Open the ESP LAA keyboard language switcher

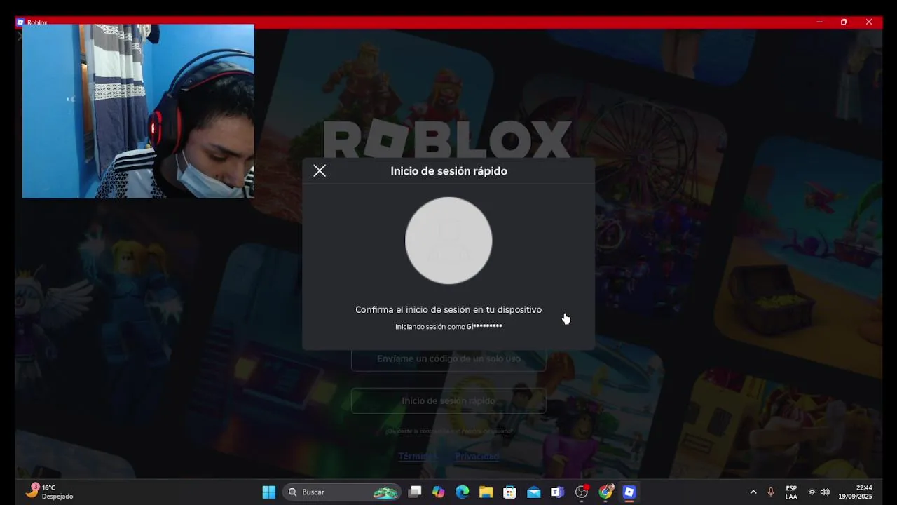(x=791, y=492)
